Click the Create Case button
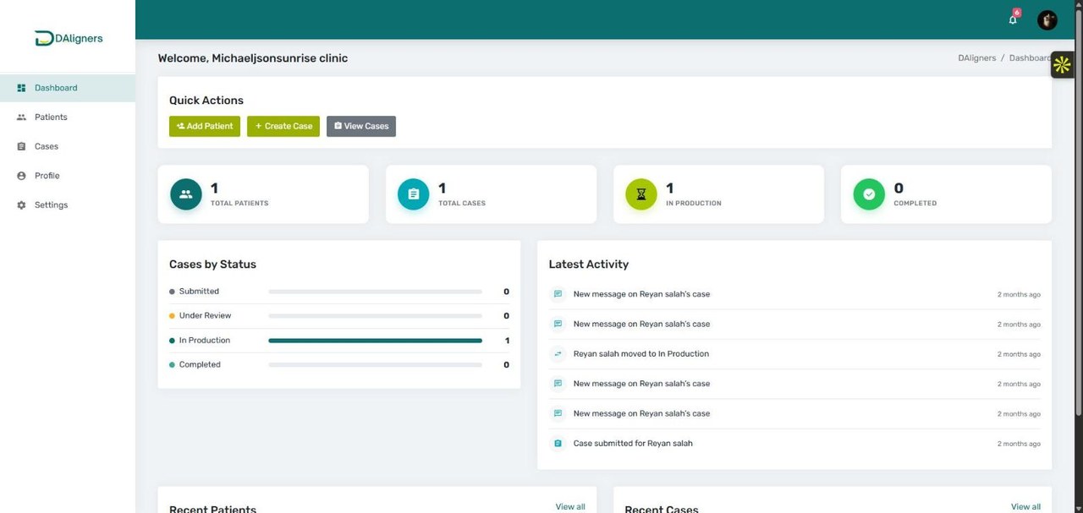 [x=283, y=126]
